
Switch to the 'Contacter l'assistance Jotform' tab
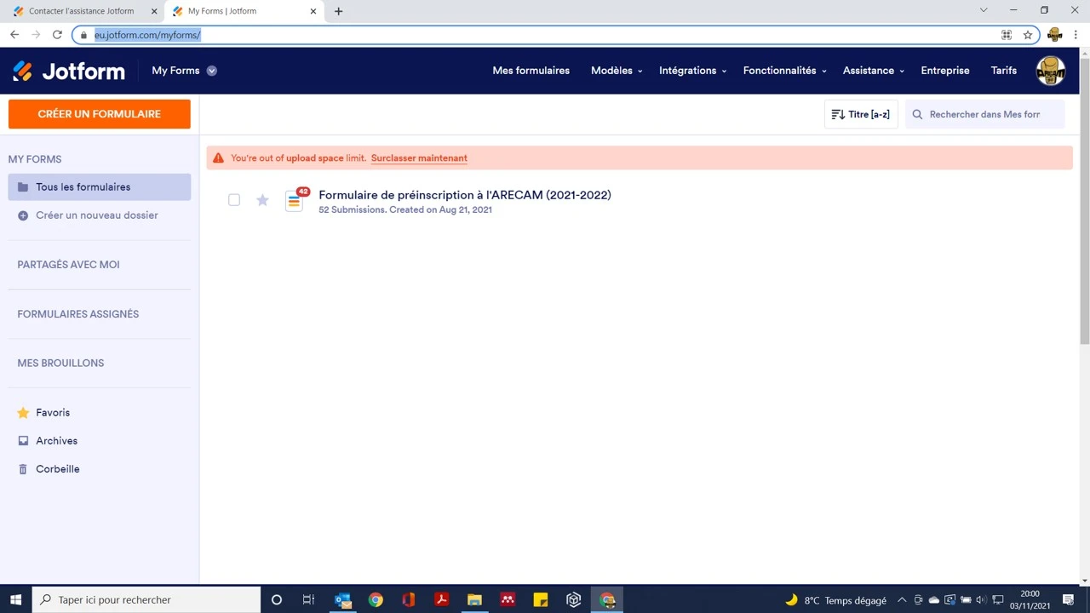pyautogui.click(x=81, y=11)
